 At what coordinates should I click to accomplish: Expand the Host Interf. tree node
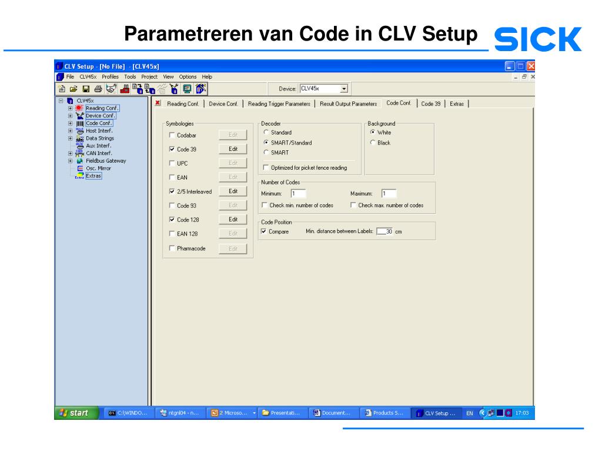(71, 131)
